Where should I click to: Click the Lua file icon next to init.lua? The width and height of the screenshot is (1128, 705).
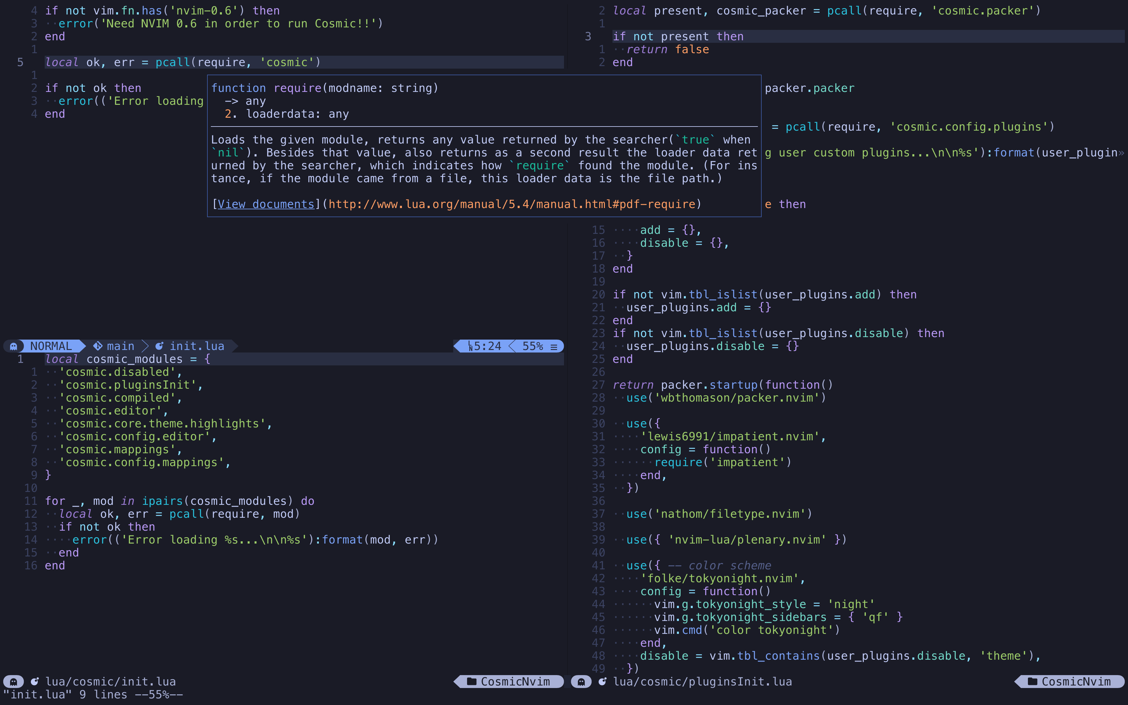click(159, 346)
